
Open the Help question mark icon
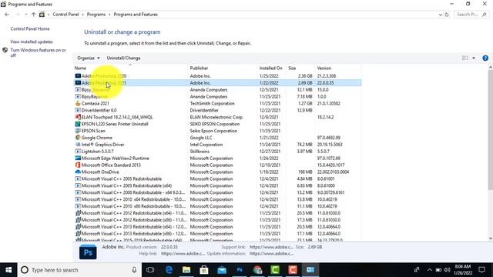point(485,58)
